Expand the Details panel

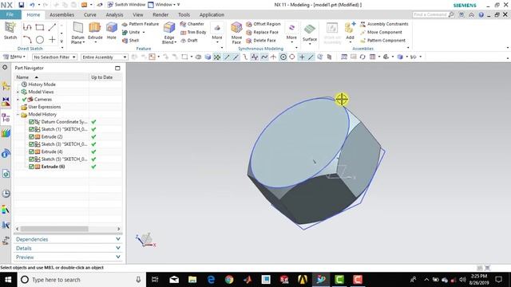(x=68, y=248)
